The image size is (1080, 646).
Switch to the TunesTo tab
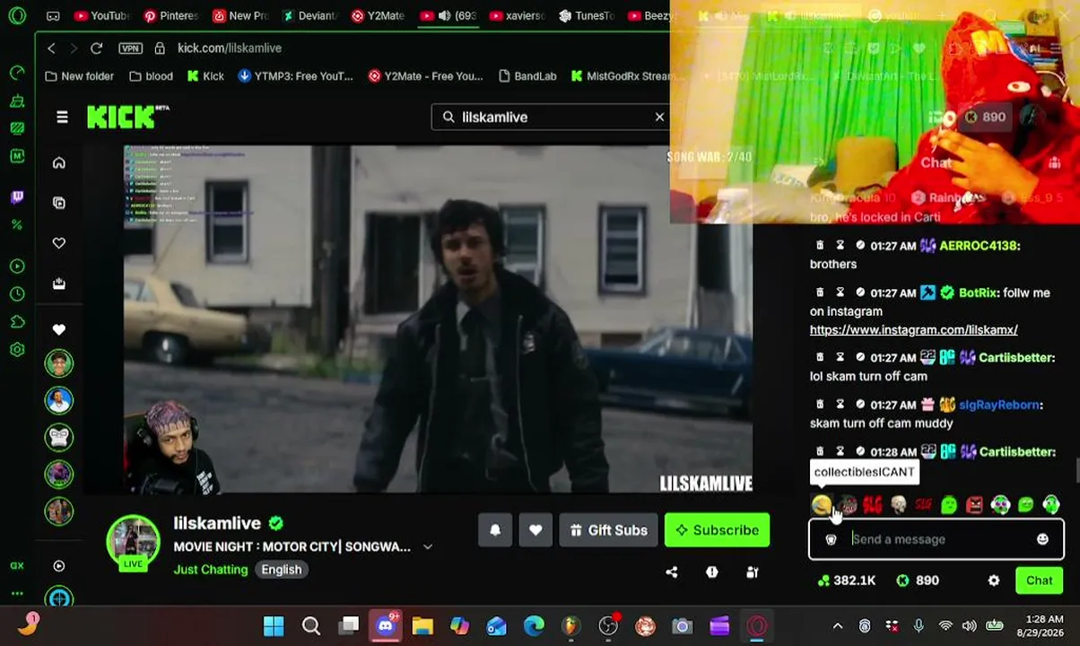(586, 15)
